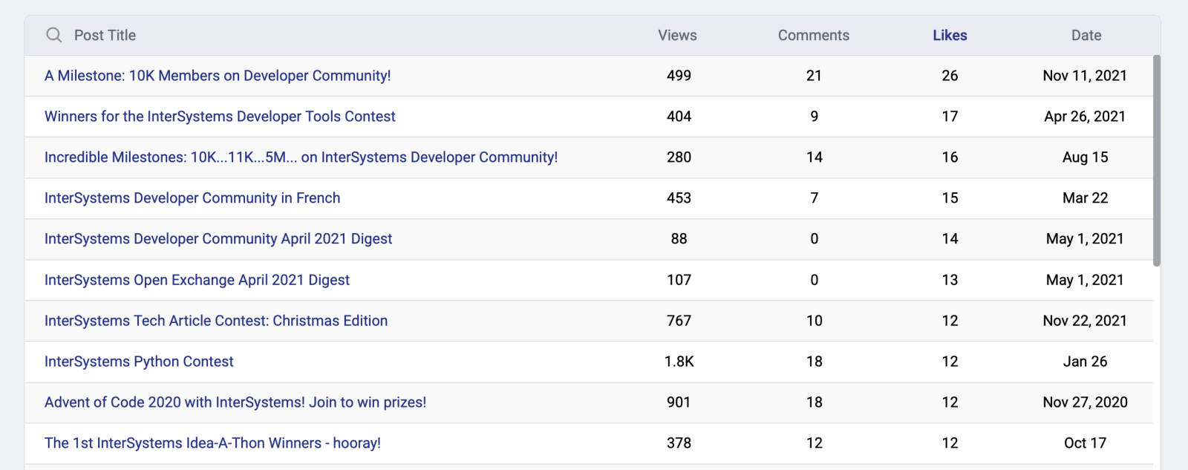Open Incredible Milestones 10K...11K...5M post

click(x=301, y=157)
